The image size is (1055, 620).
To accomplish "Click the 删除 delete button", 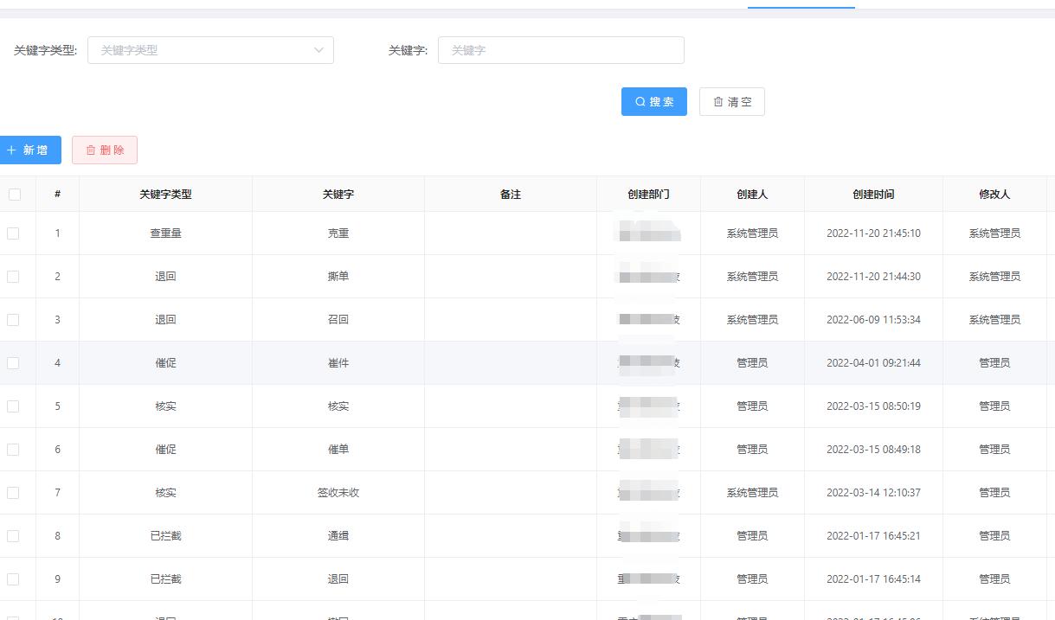I will (x=104, y=149).
